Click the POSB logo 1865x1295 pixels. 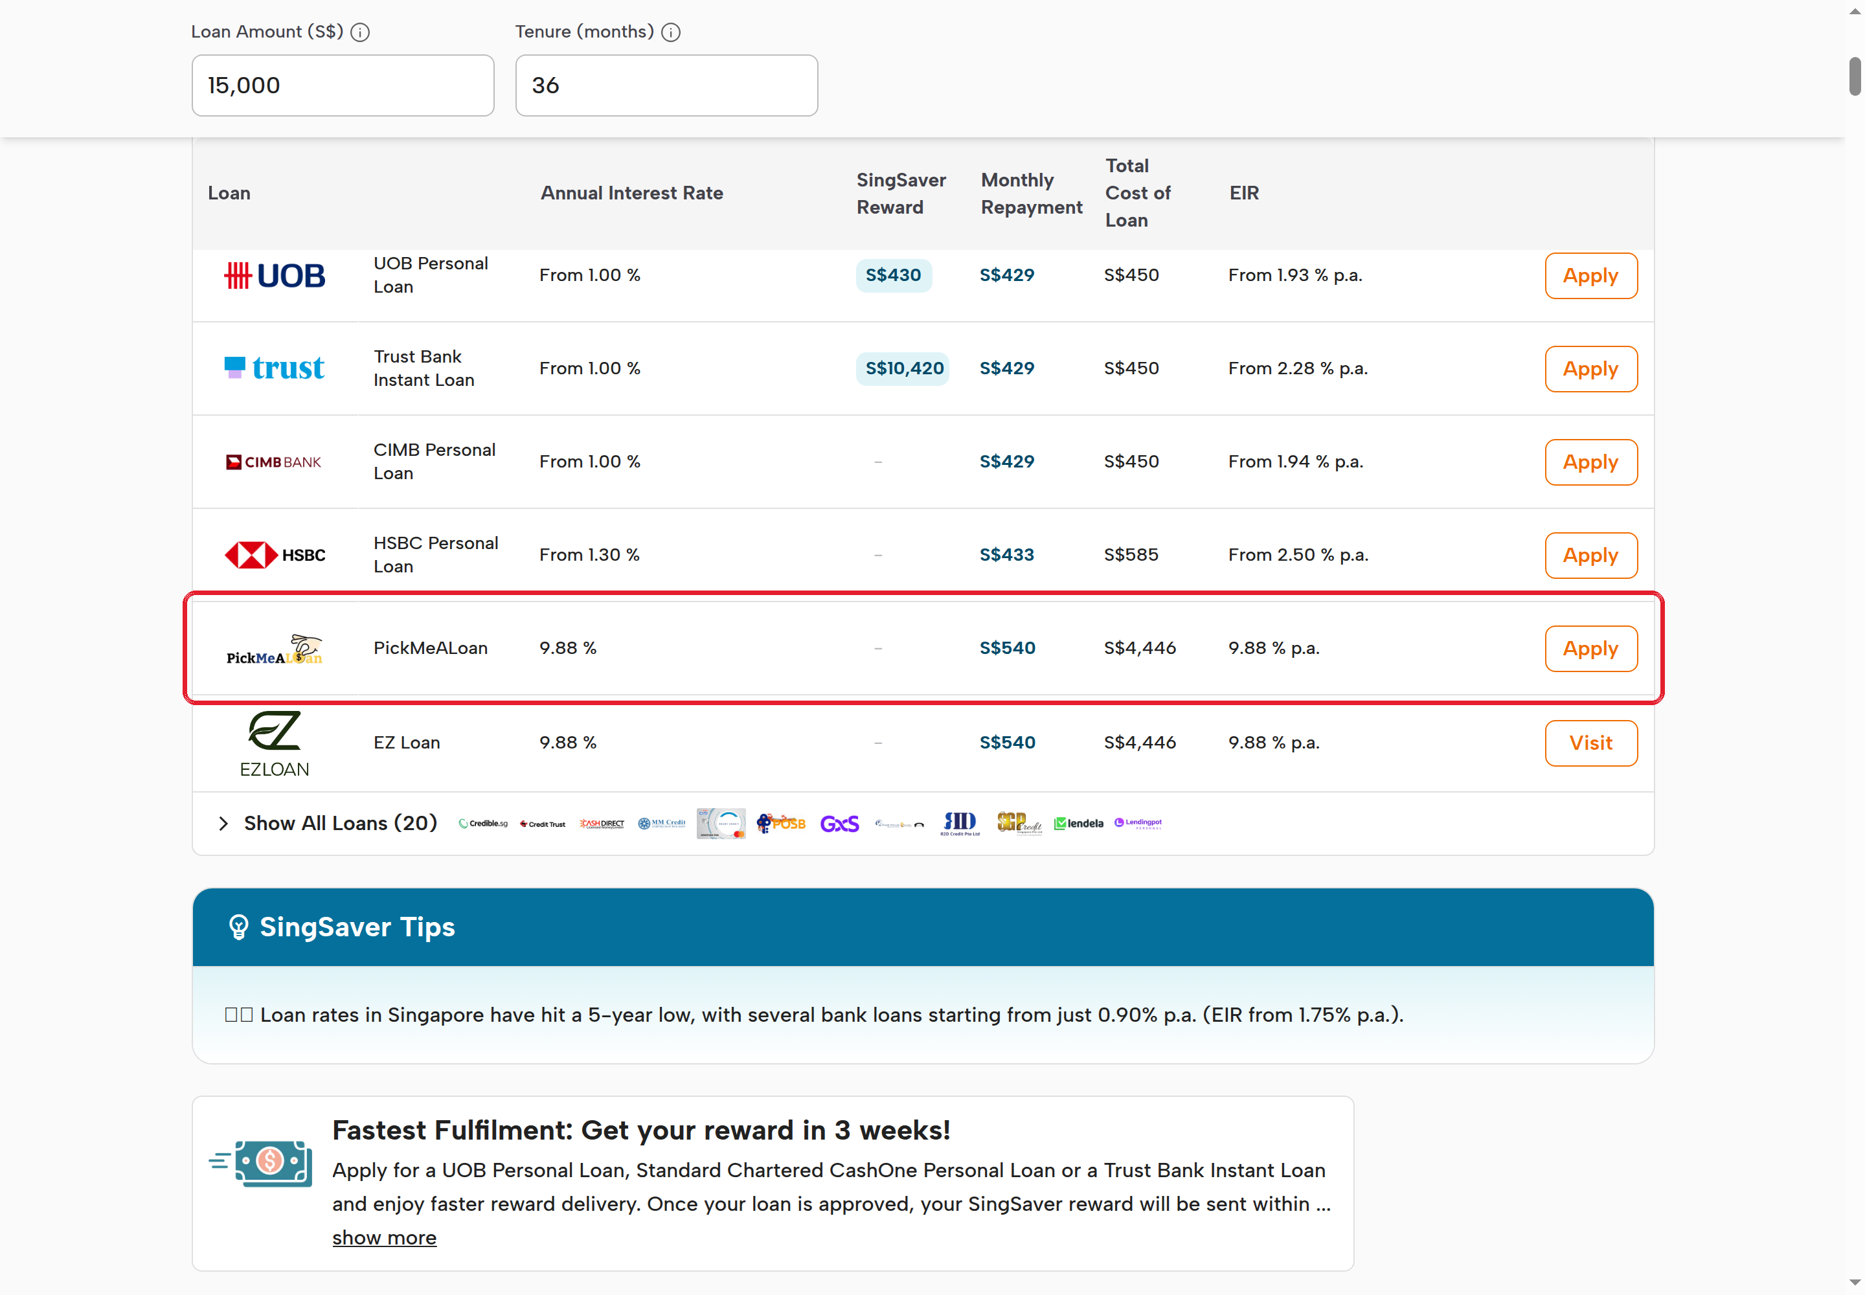[781, 824]
